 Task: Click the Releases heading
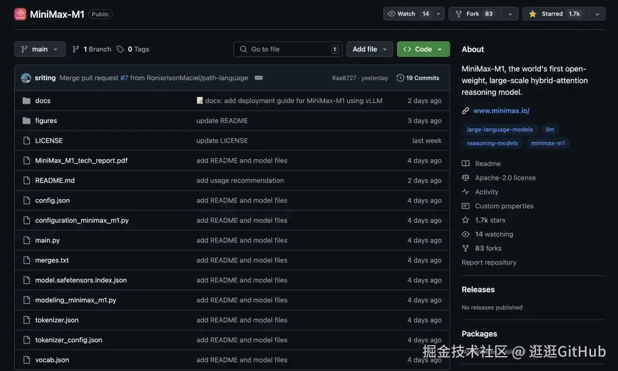(x=478, y=290)
